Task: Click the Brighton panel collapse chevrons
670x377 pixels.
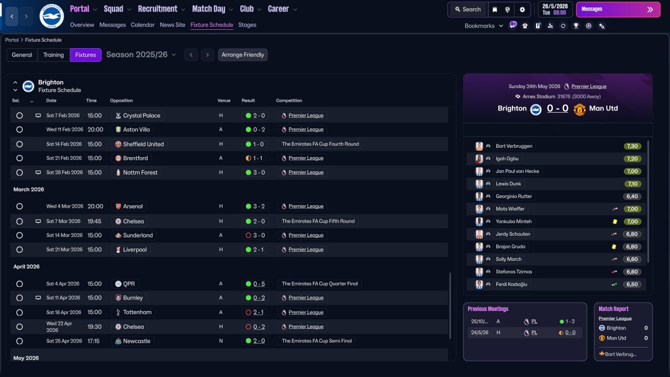Action: coord(15,86)
